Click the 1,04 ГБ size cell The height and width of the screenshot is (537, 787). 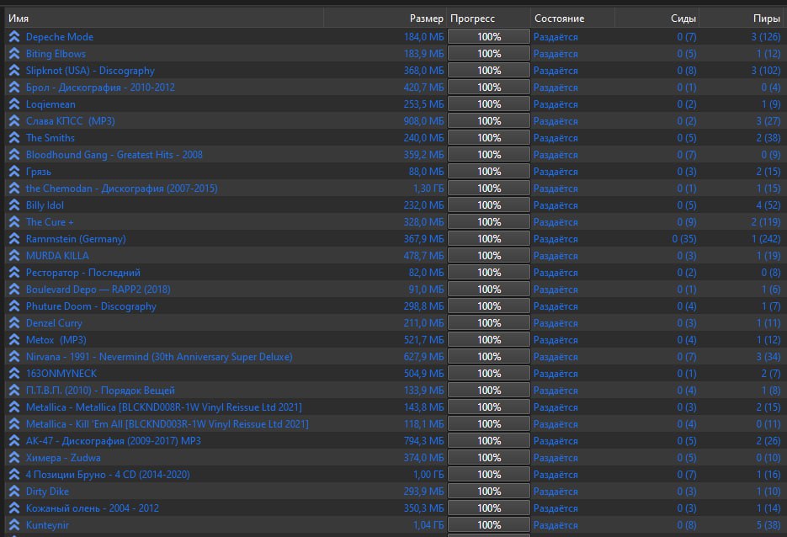coord(428,525)
